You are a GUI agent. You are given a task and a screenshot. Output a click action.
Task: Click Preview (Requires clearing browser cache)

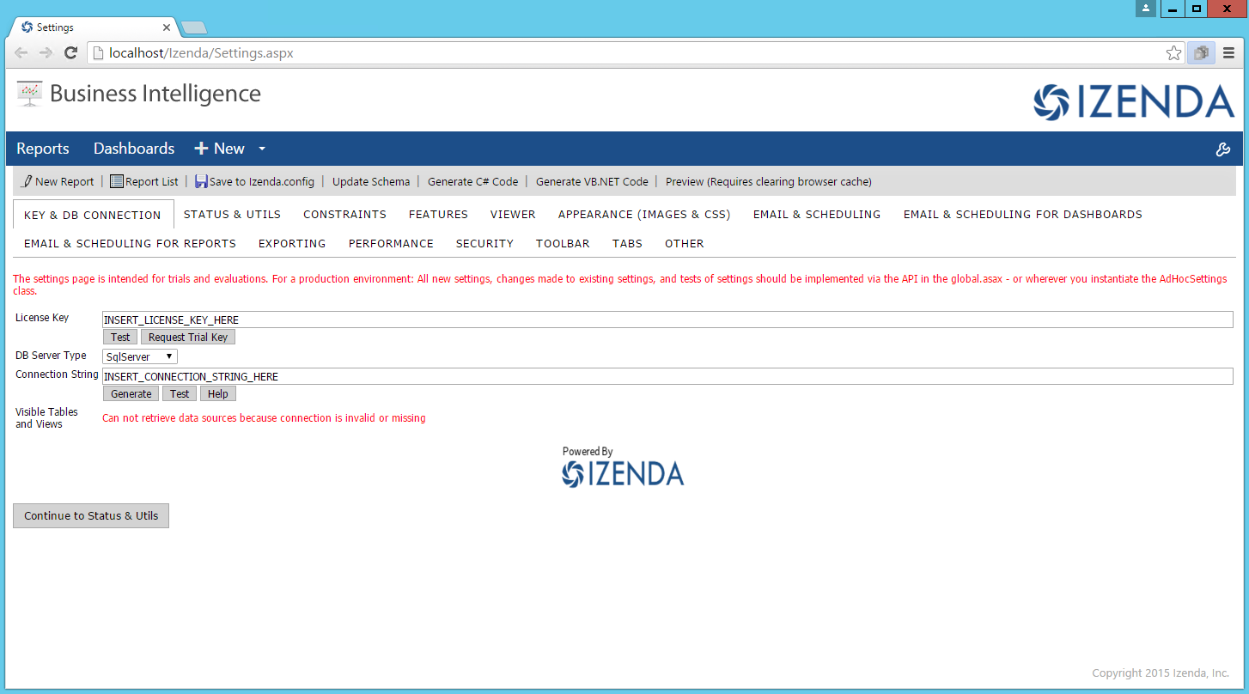tap(769, 181)
